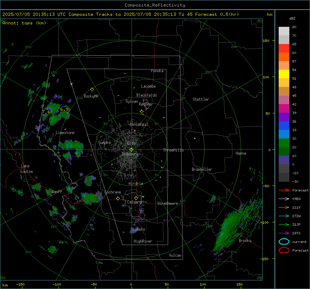This screenshot has height=289, width=310.
Task: Click the Innisfail city label
Action: click(139, 124)
